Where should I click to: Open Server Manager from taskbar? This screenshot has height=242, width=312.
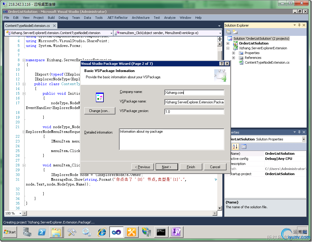pos(27,232)
